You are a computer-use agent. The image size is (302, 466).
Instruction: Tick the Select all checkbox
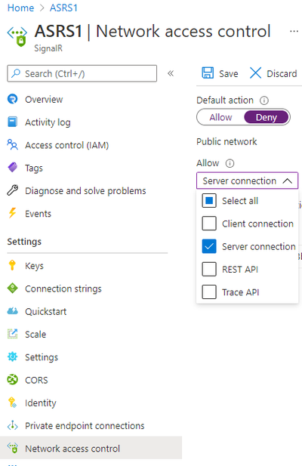(209, 201)
